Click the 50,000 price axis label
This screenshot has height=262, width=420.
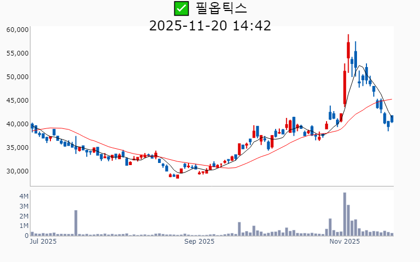tap(17, 77)
